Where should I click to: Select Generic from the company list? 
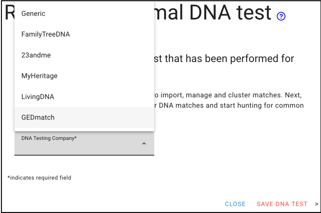[33, 13]
